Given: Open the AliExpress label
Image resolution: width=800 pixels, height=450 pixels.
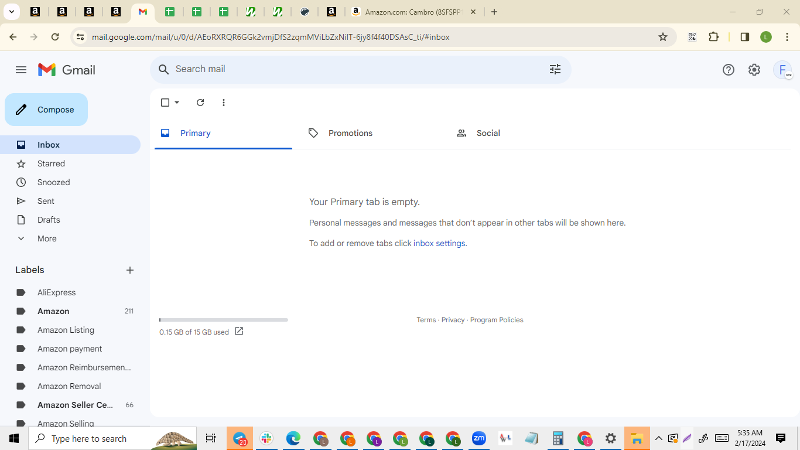Looking at the screenshot, I should [x=70, y=292].
